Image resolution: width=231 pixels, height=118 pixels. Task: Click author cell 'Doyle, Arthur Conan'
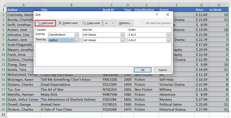click(x=23, y=100)
